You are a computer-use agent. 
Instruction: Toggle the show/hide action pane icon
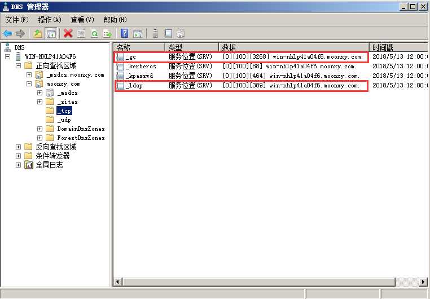point(138,34)
